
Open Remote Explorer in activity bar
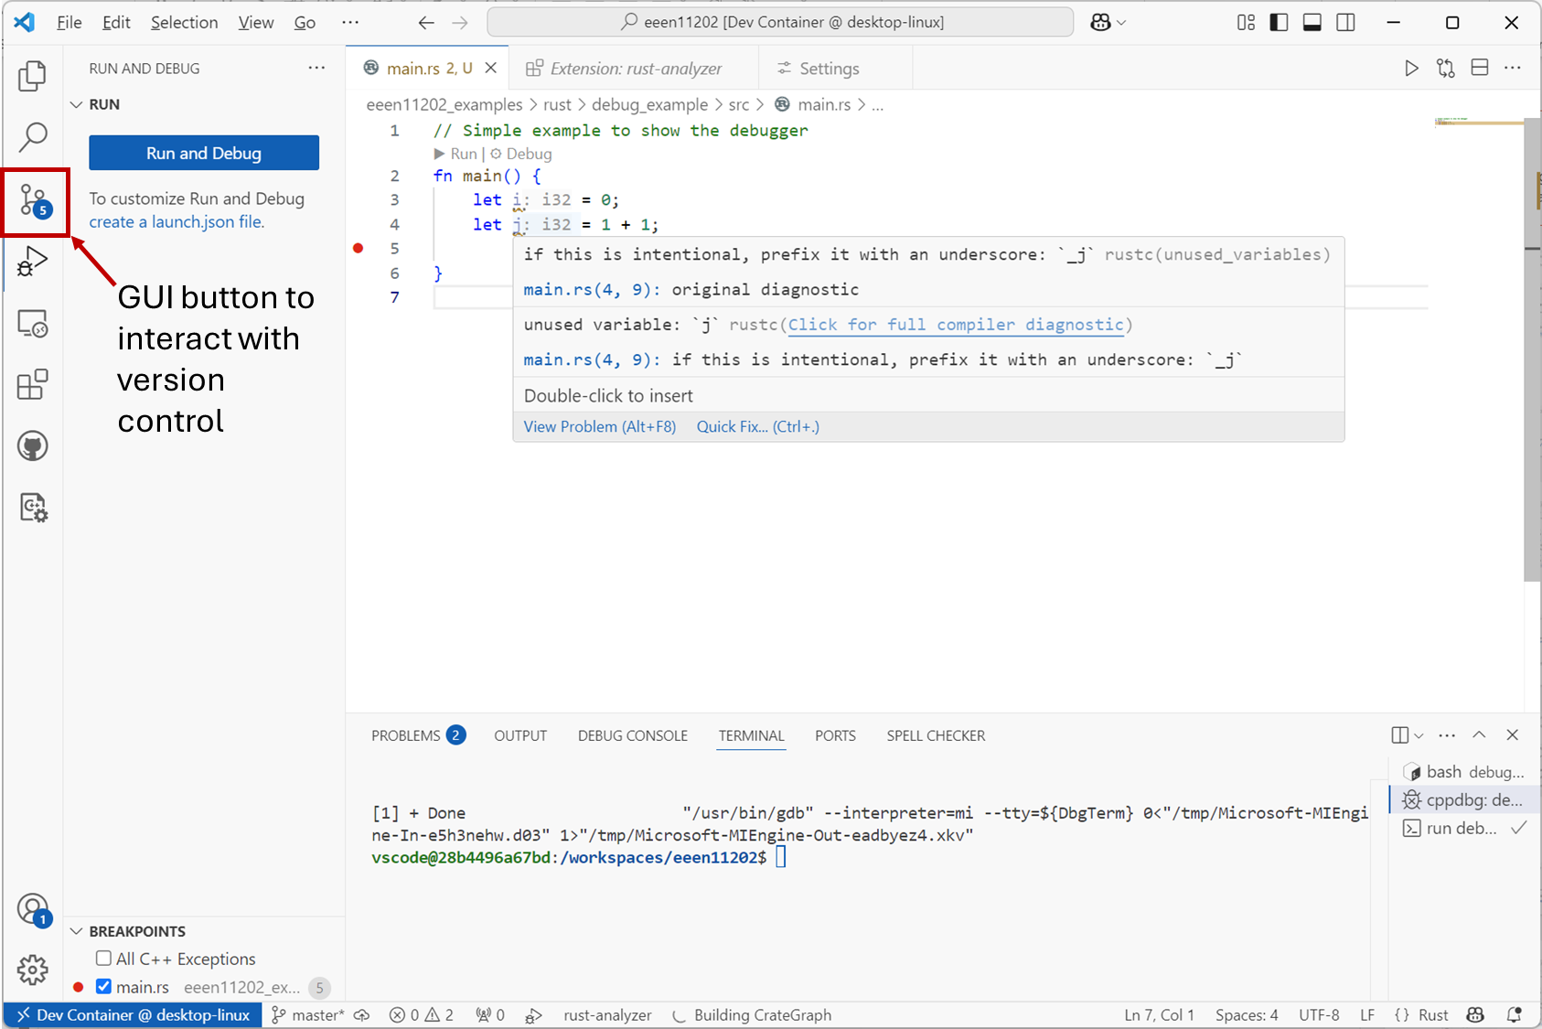pyautogui.click(x=33, y=324)
